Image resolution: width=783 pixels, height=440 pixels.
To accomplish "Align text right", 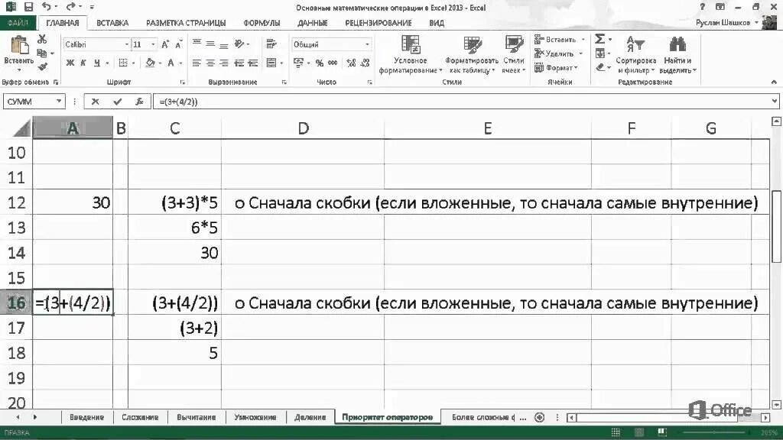I will [224, 63].
